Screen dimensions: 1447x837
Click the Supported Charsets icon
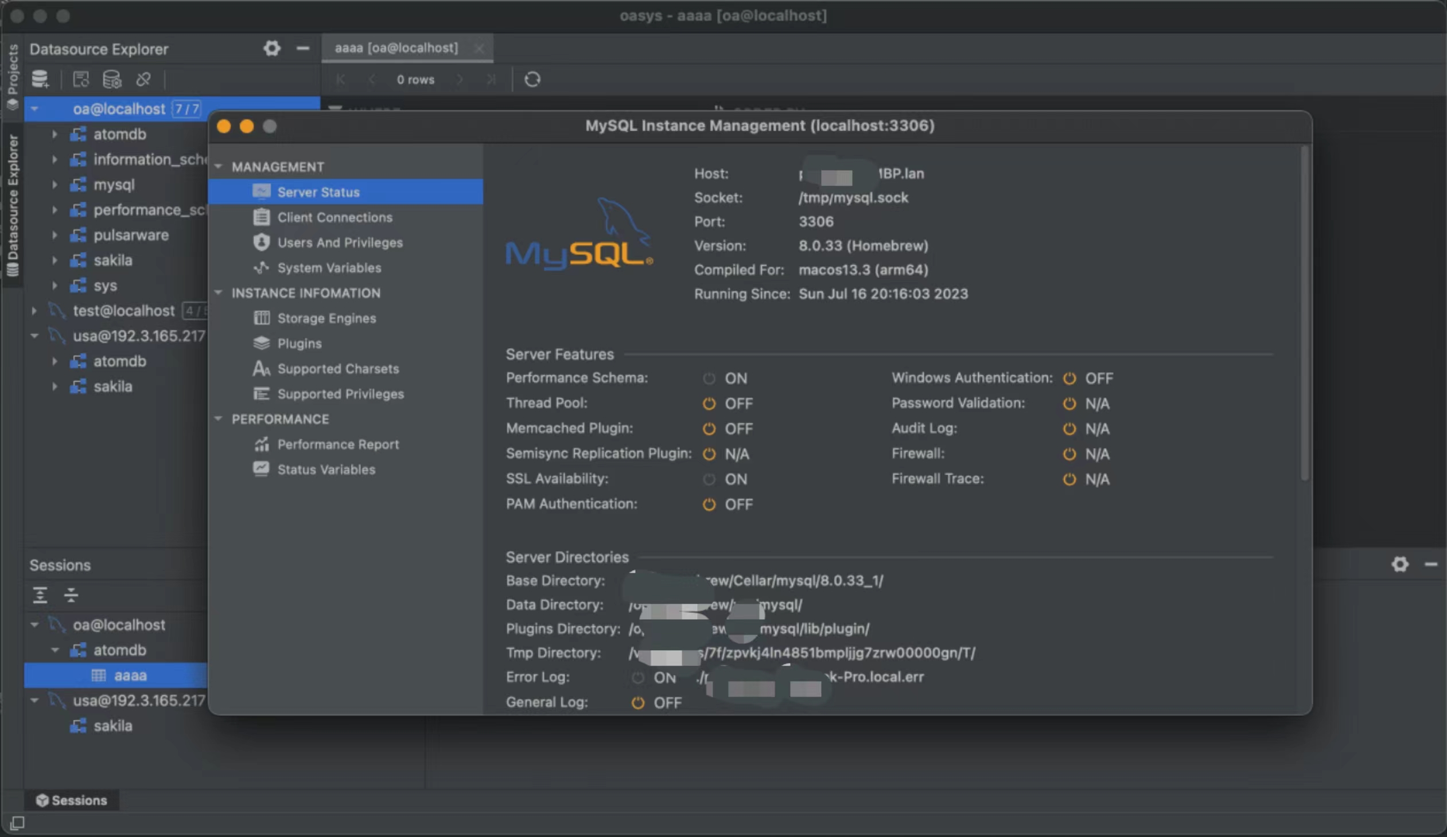pyautogui.click(x=261, y=369)
